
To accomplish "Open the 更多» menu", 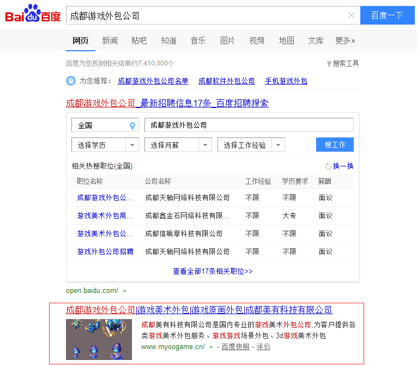I will [345, 40].
